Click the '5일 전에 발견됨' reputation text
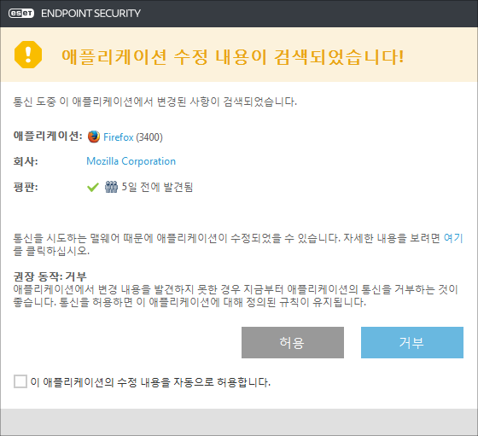478x436 pixels. [x=157, y=187]
